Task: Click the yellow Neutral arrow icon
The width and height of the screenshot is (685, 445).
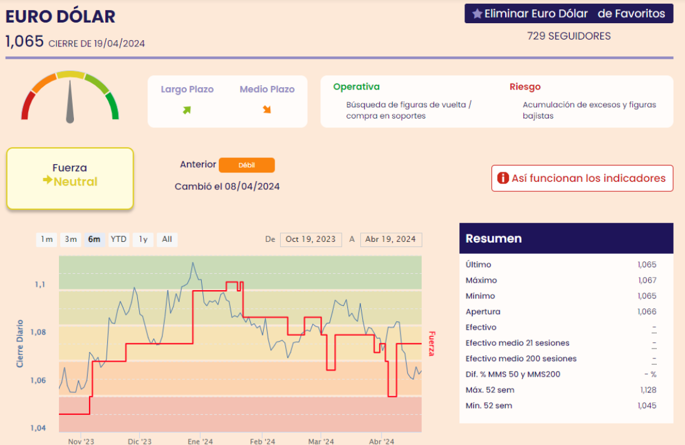Action: pos(47,181)
